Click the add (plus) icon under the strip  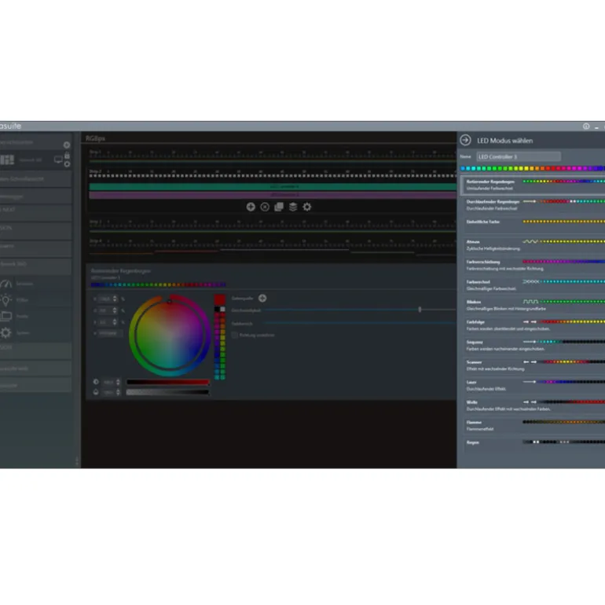pos(251,207)
